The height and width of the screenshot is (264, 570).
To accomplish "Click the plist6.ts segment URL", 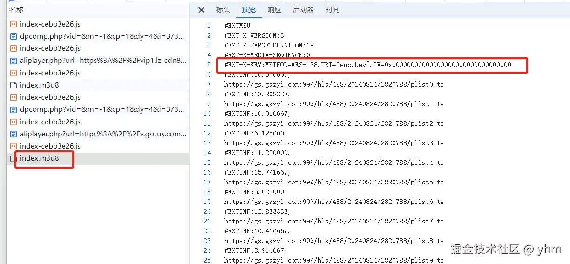I will [x=334, y=202].
